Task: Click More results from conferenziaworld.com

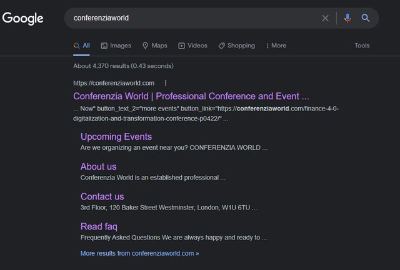Action: click(139, 253)
